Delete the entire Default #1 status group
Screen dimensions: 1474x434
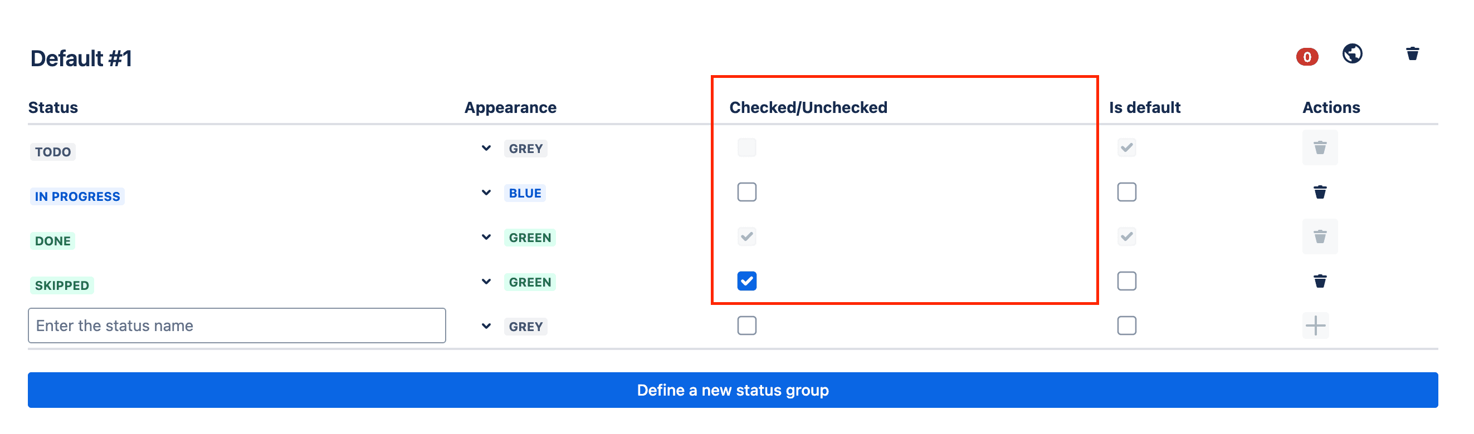[1412, 55]
